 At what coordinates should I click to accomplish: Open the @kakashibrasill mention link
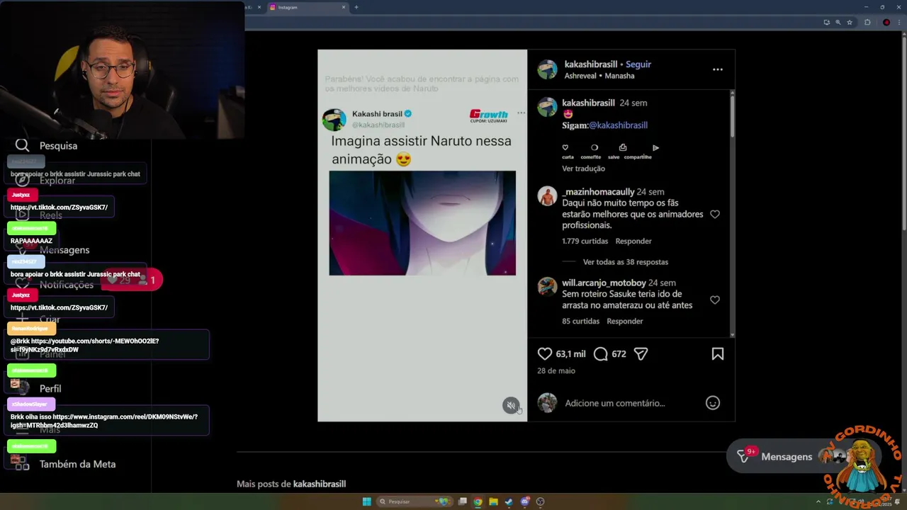(619, 125)
